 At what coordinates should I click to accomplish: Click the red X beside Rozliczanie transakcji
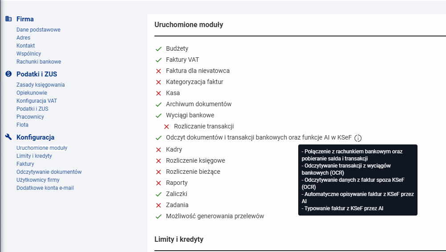tap(166, 127)
